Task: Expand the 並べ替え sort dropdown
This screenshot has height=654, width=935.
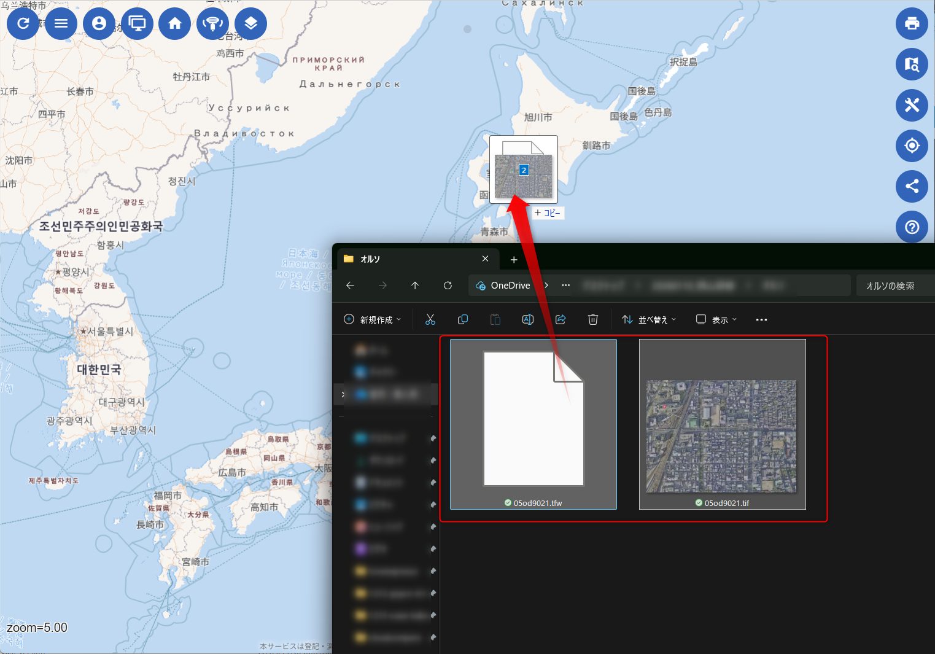Action: [x=649, y=320]
